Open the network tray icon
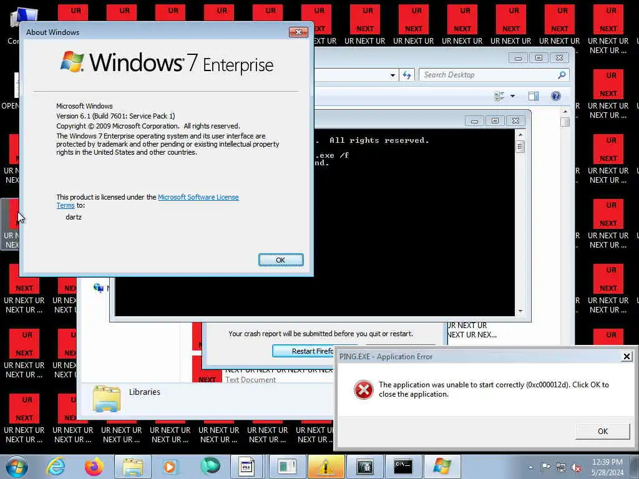Screen dimensions: 639x479 (561, 468)
